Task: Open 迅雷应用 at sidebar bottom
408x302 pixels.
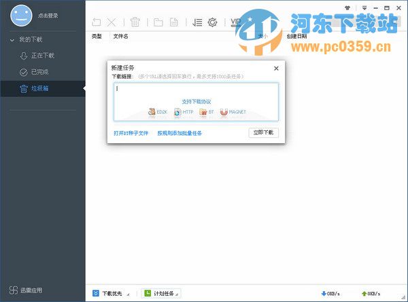Action: (x=26, y=290)
